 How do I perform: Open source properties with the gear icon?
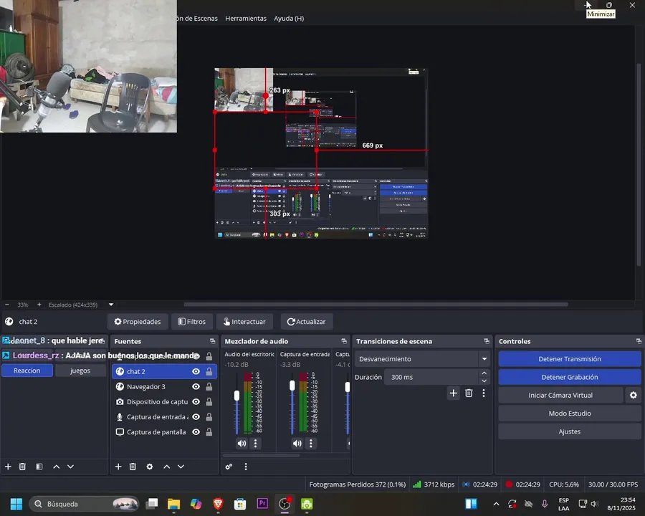[x=150, y=467]
